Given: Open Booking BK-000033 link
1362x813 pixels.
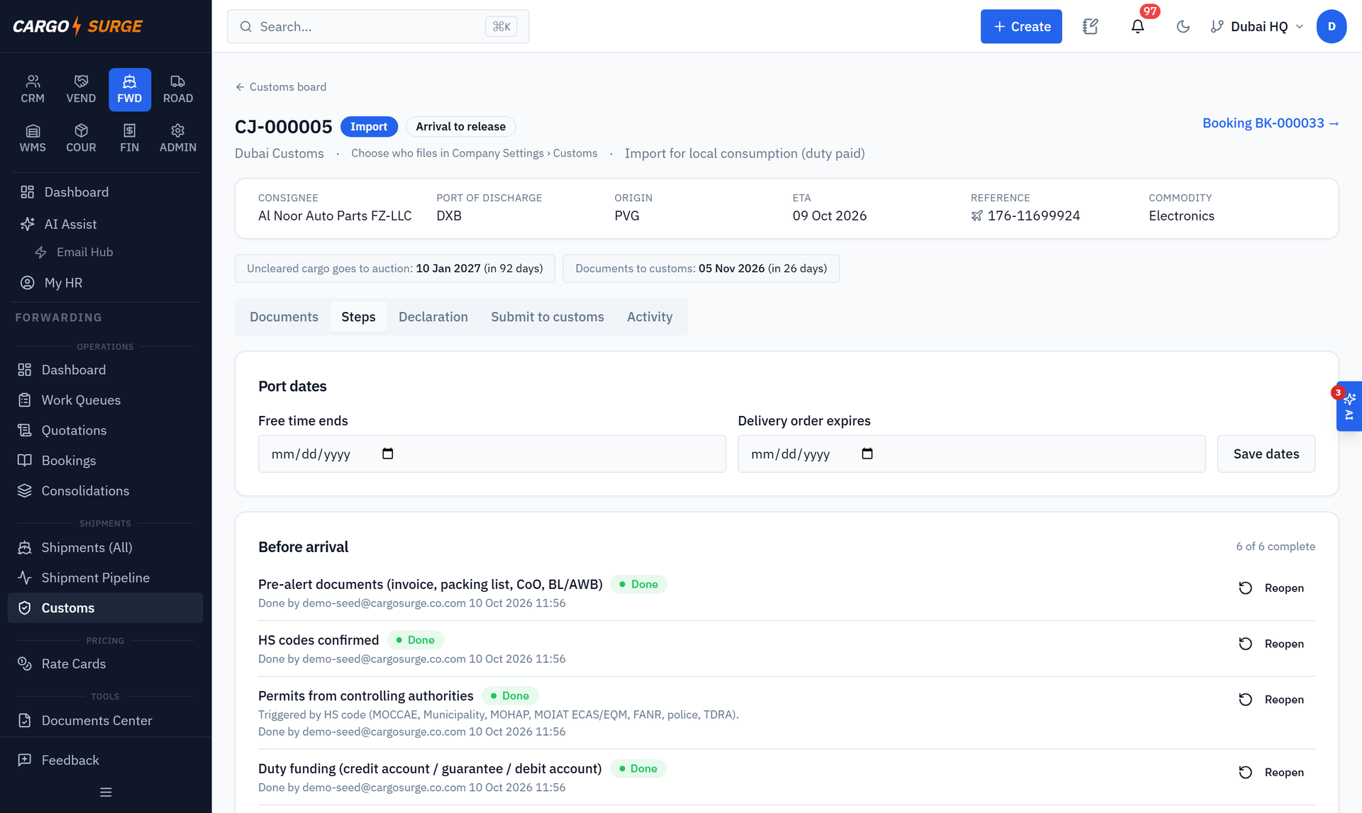Looking at the screenshot, I should pyautogui.click(x=1270, y=123).
